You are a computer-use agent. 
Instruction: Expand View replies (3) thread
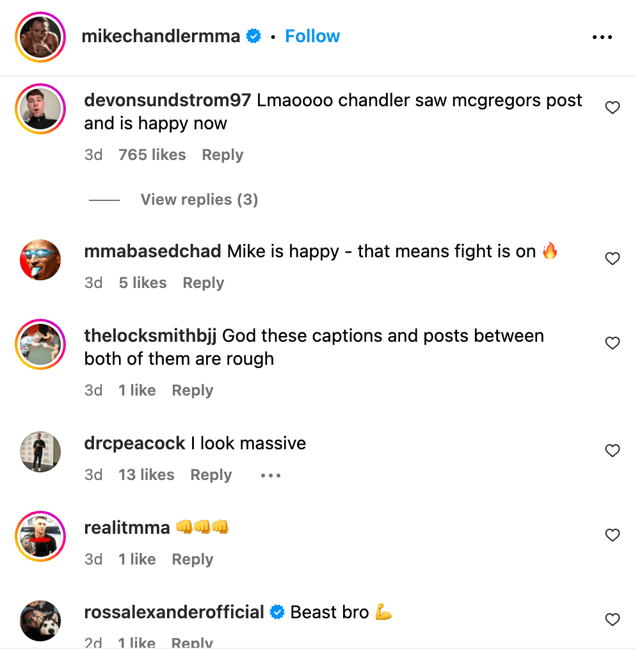[199, 200]
